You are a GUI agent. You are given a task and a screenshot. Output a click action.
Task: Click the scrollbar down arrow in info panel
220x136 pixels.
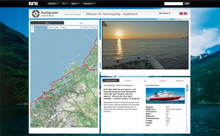[187, 130]
